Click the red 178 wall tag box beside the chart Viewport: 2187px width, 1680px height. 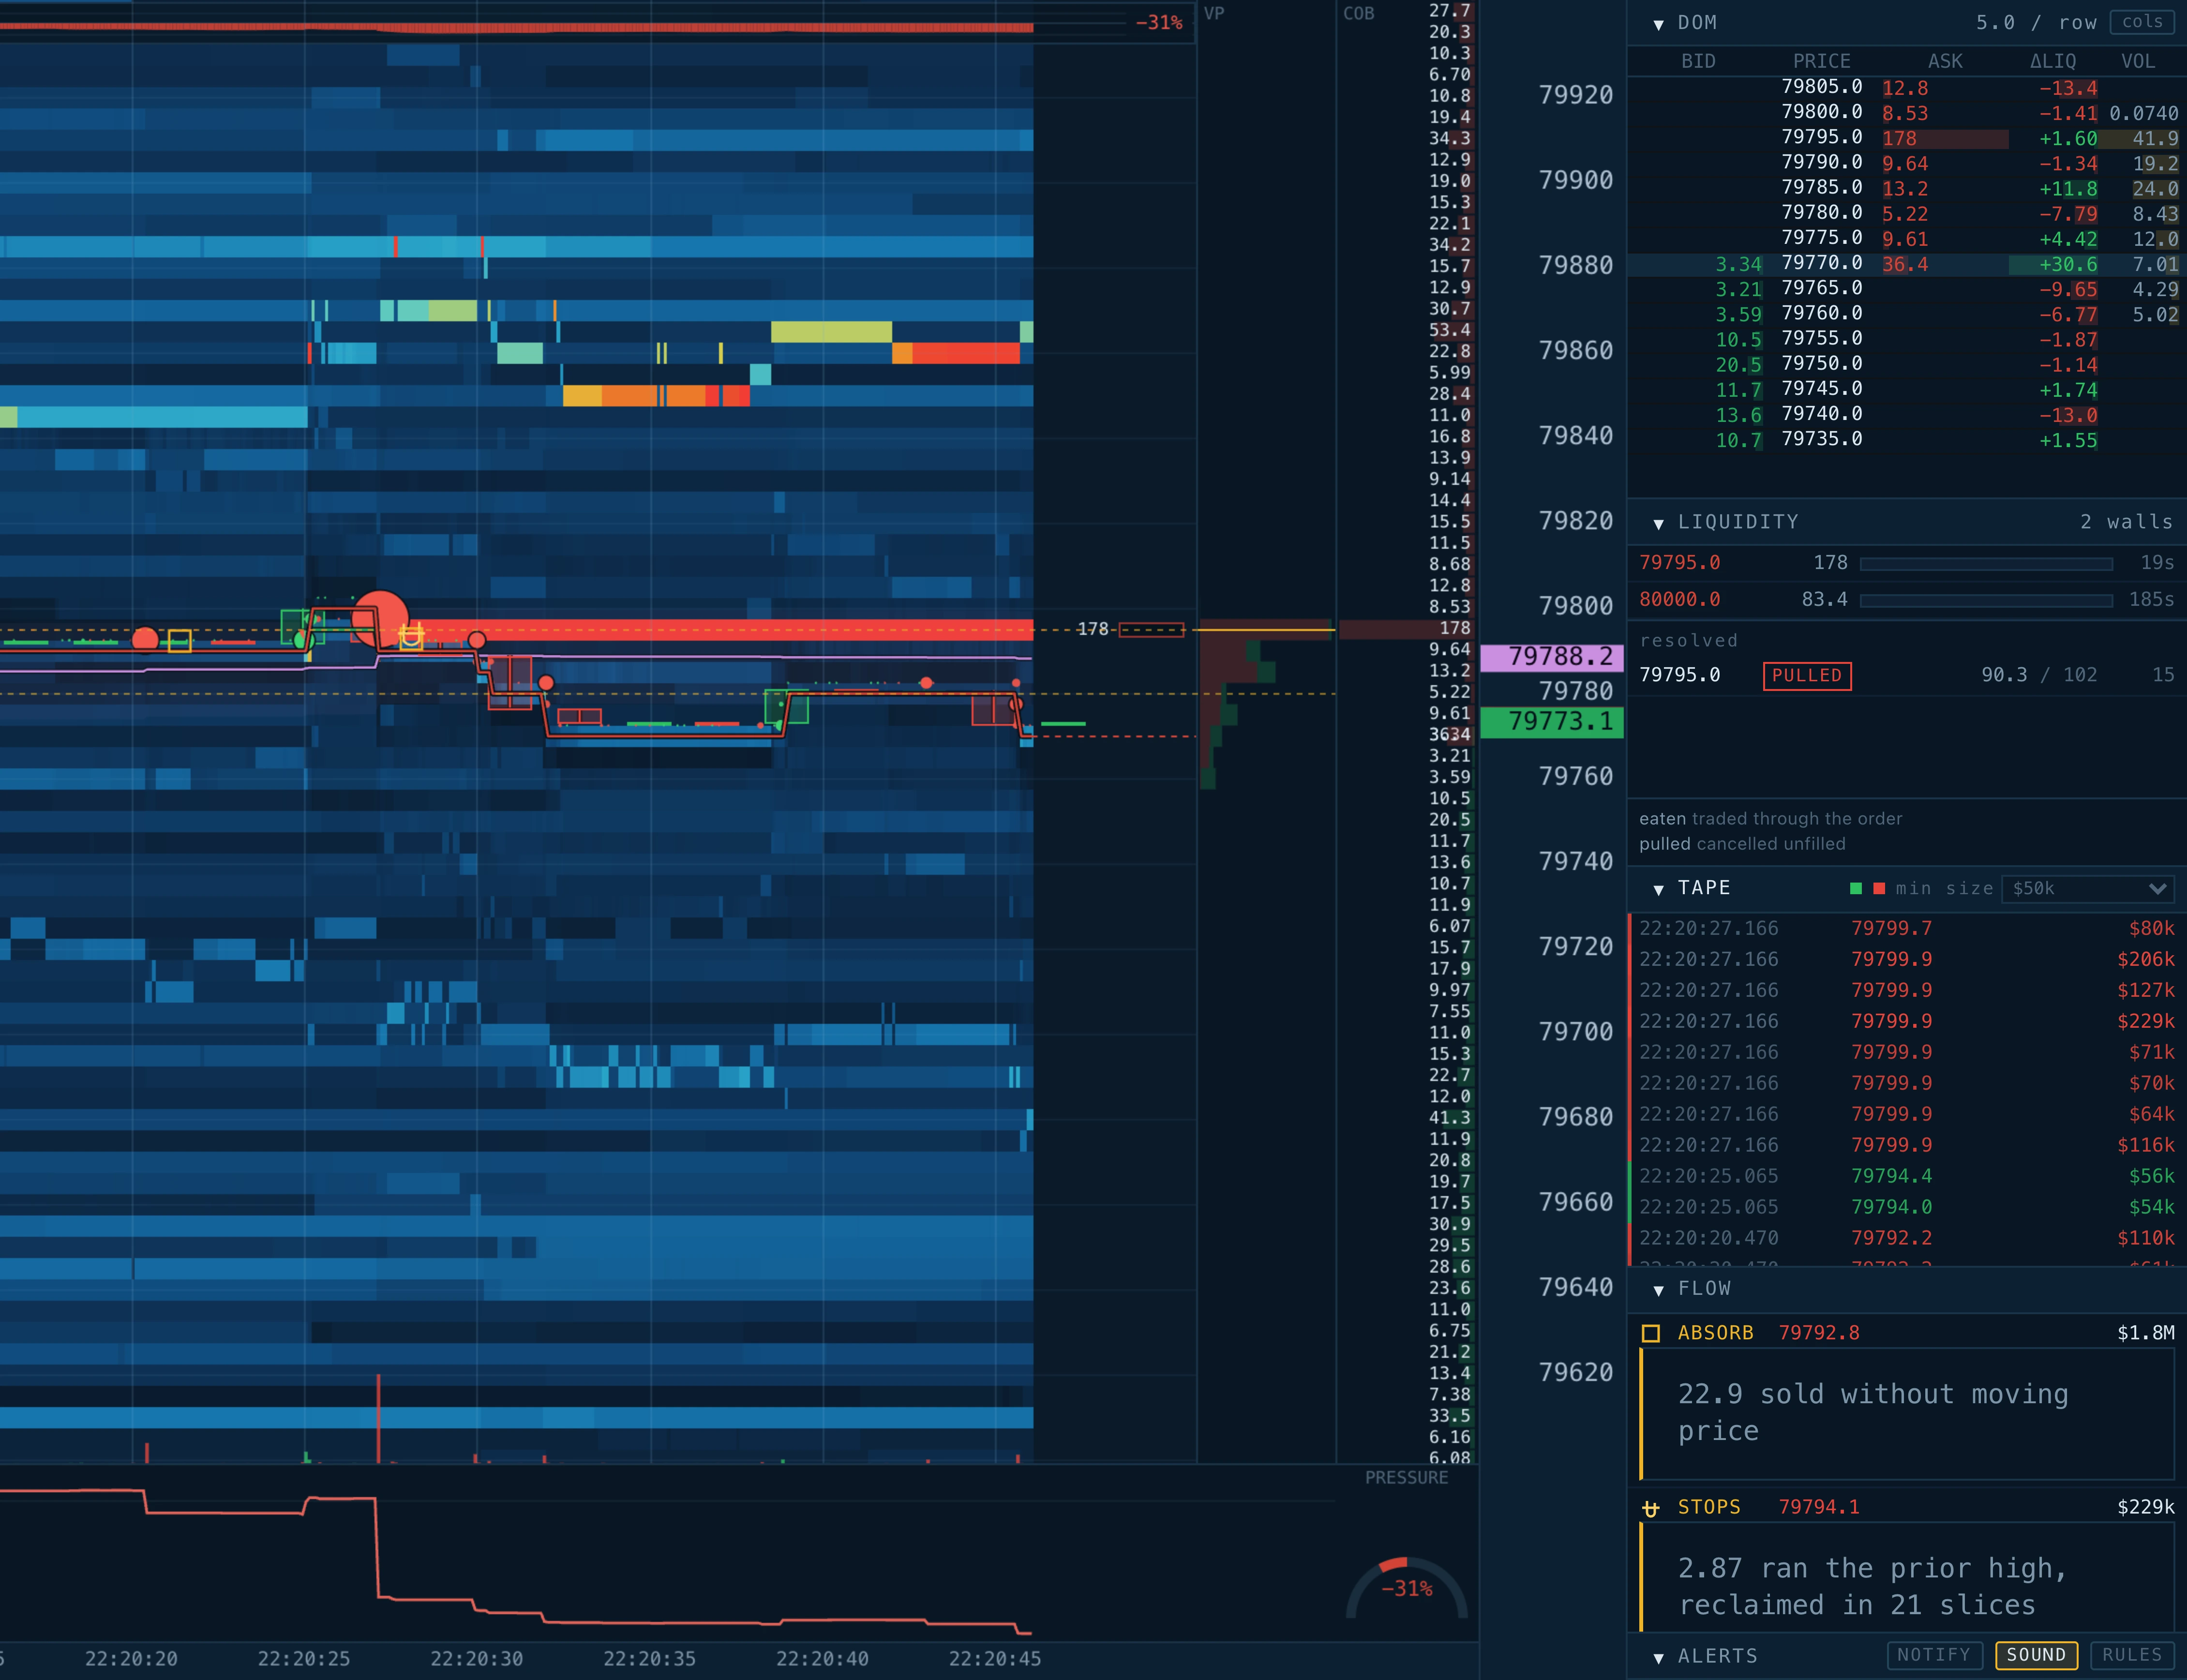pos(1151,629)
